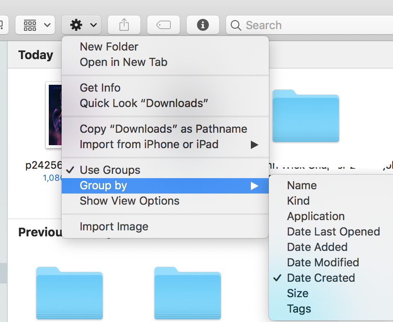Group by Date Added

point(331,247)
